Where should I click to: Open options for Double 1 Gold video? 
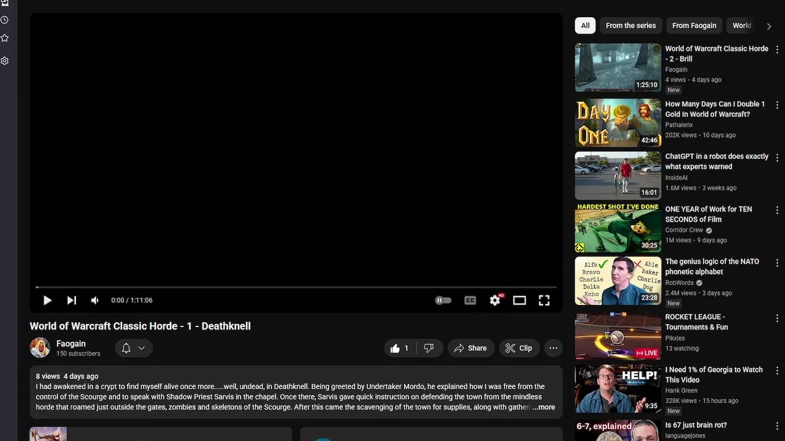[x=777, y=105]
